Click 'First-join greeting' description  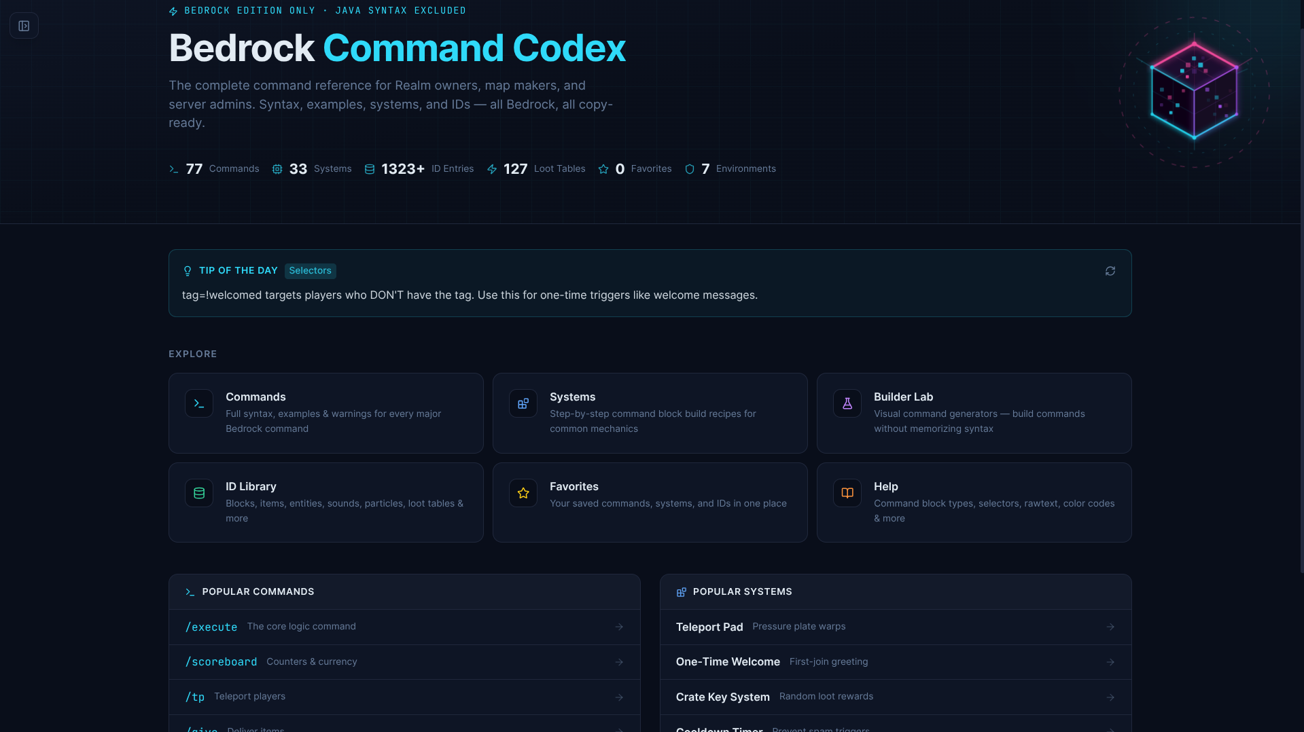tap(828, 662)
